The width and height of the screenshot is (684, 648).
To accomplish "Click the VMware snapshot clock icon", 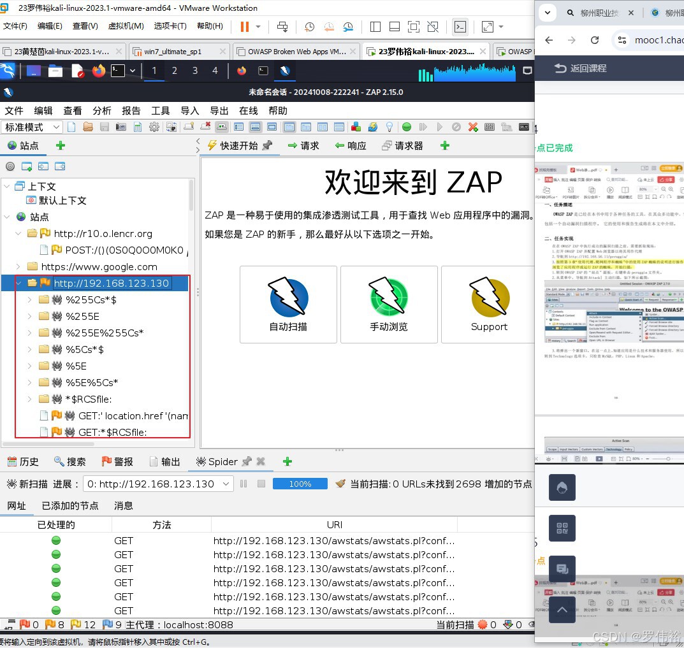I will 309,27.
